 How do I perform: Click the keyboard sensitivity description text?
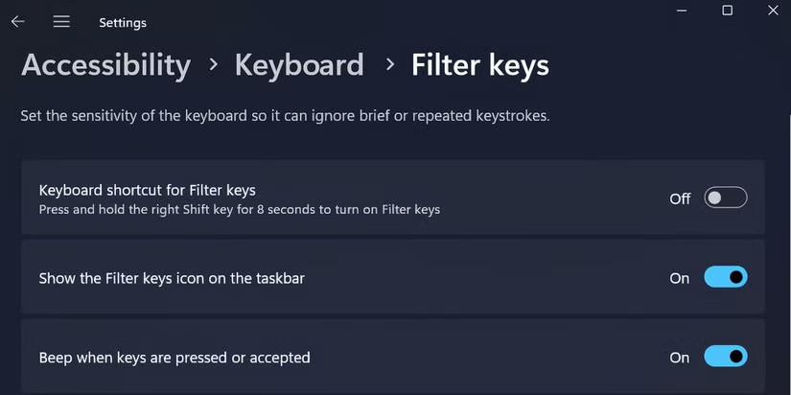pos(285,116)
